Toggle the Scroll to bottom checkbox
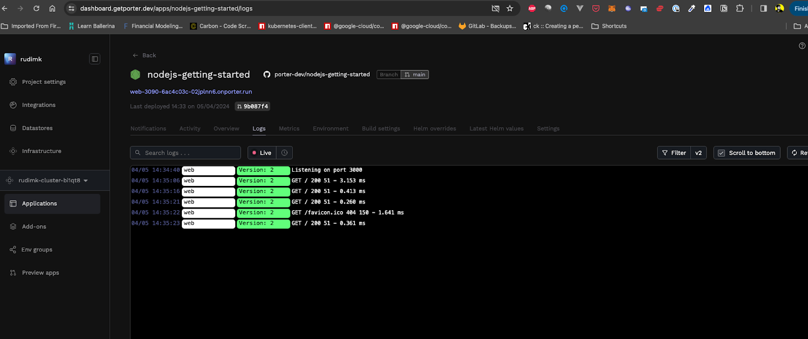The width and height of the screenshot is (808, 339). pyautogui.click(x=722, y=153)
